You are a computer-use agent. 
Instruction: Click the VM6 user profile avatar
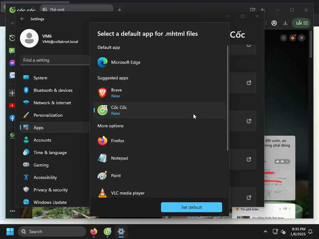pyautogui.click(x=29, y=38)
